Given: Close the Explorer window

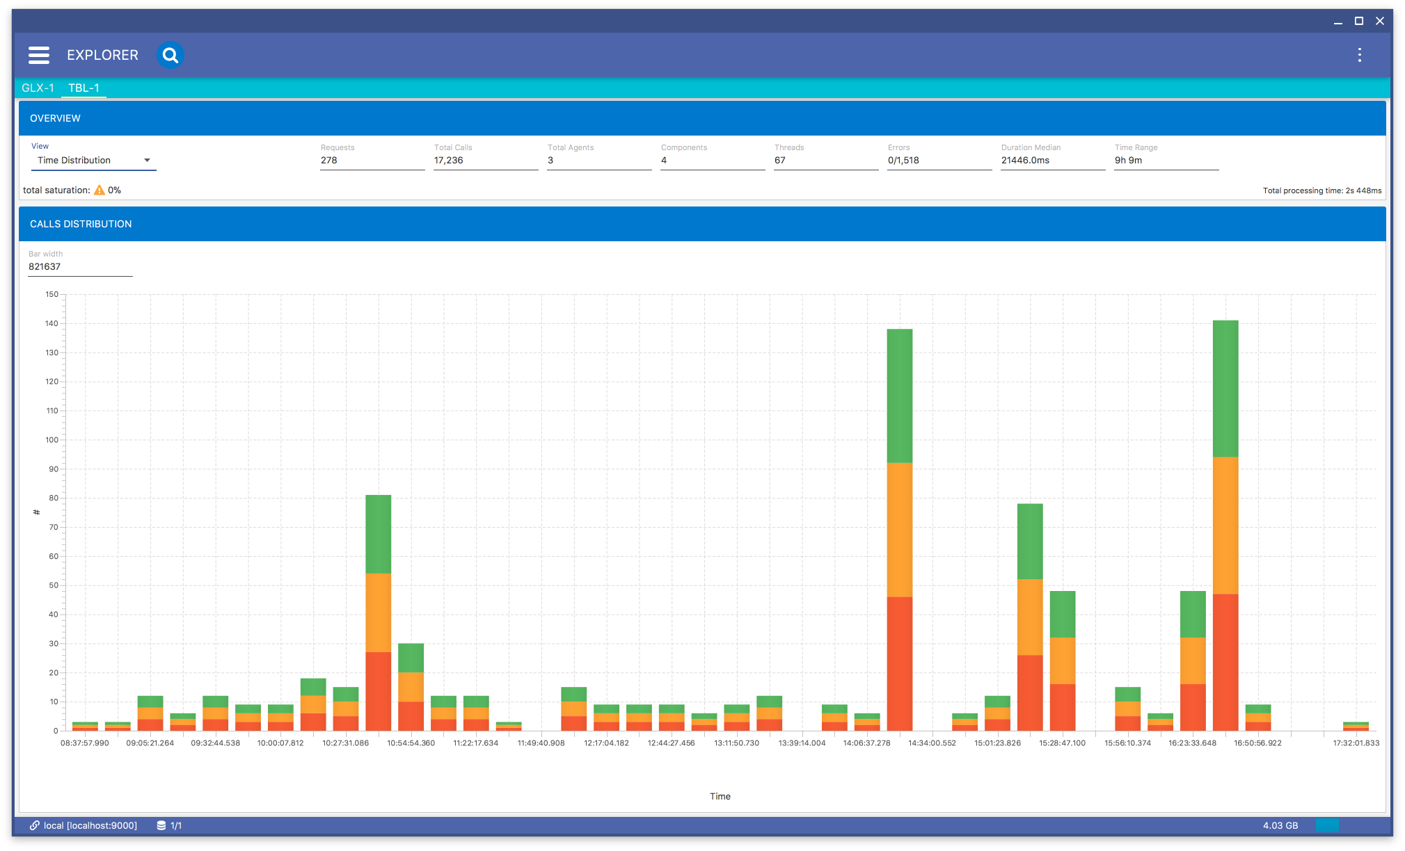Looking at the screenshot, I should 1380,21.
